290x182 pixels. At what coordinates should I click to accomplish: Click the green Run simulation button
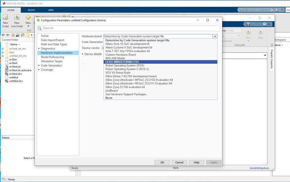point(248,32)
